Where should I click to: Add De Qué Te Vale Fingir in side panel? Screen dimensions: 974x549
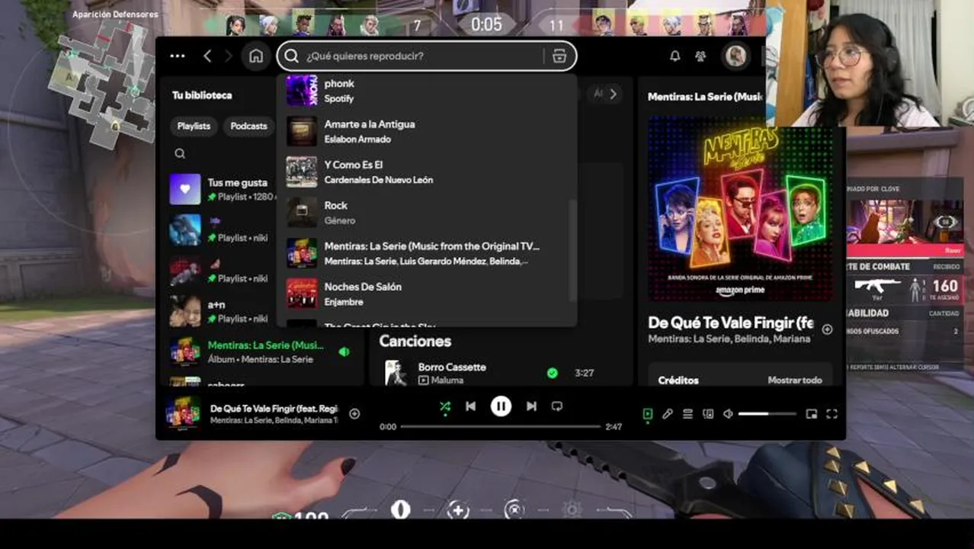(827, 329)
